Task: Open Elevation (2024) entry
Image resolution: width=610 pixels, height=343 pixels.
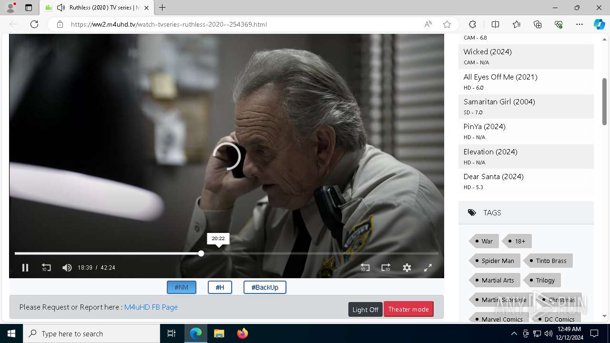Action: coord(526,156)
